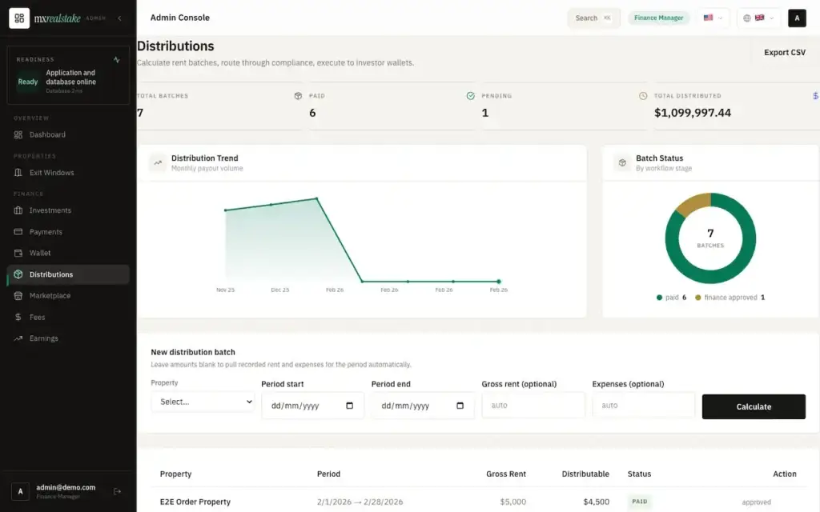Click the Distribution Trend chart icon
Screen dimensions: 820x512
click(x=158, y=163)
